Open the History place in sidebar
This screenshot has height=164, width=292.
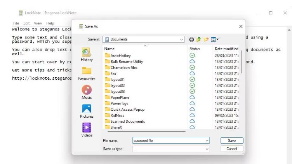point(87,54)
